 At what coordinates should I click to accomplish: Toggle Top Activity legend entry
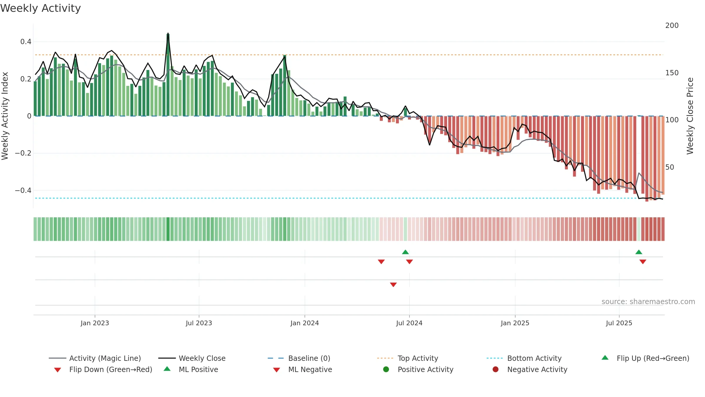[x=407, y=358]
